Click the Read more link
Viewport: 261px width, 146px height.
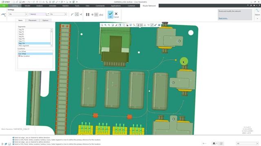[x=223, y=18]
